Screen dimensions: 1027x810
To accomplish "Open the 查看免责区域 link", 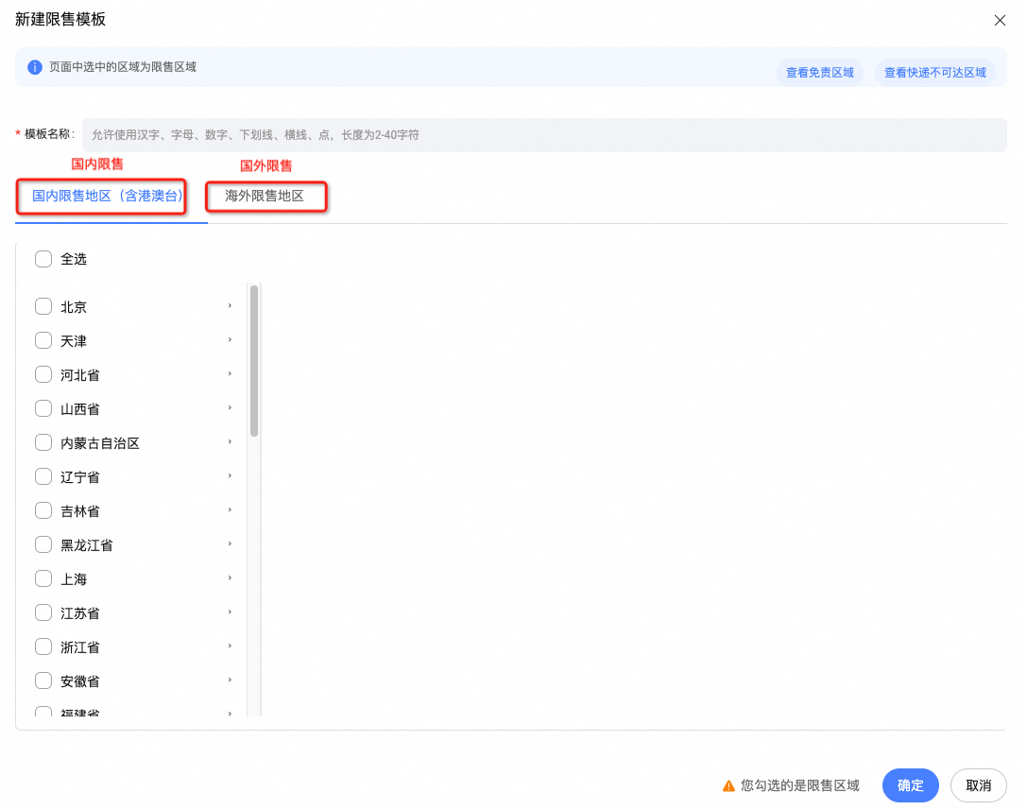I will [x=820, y=73].
